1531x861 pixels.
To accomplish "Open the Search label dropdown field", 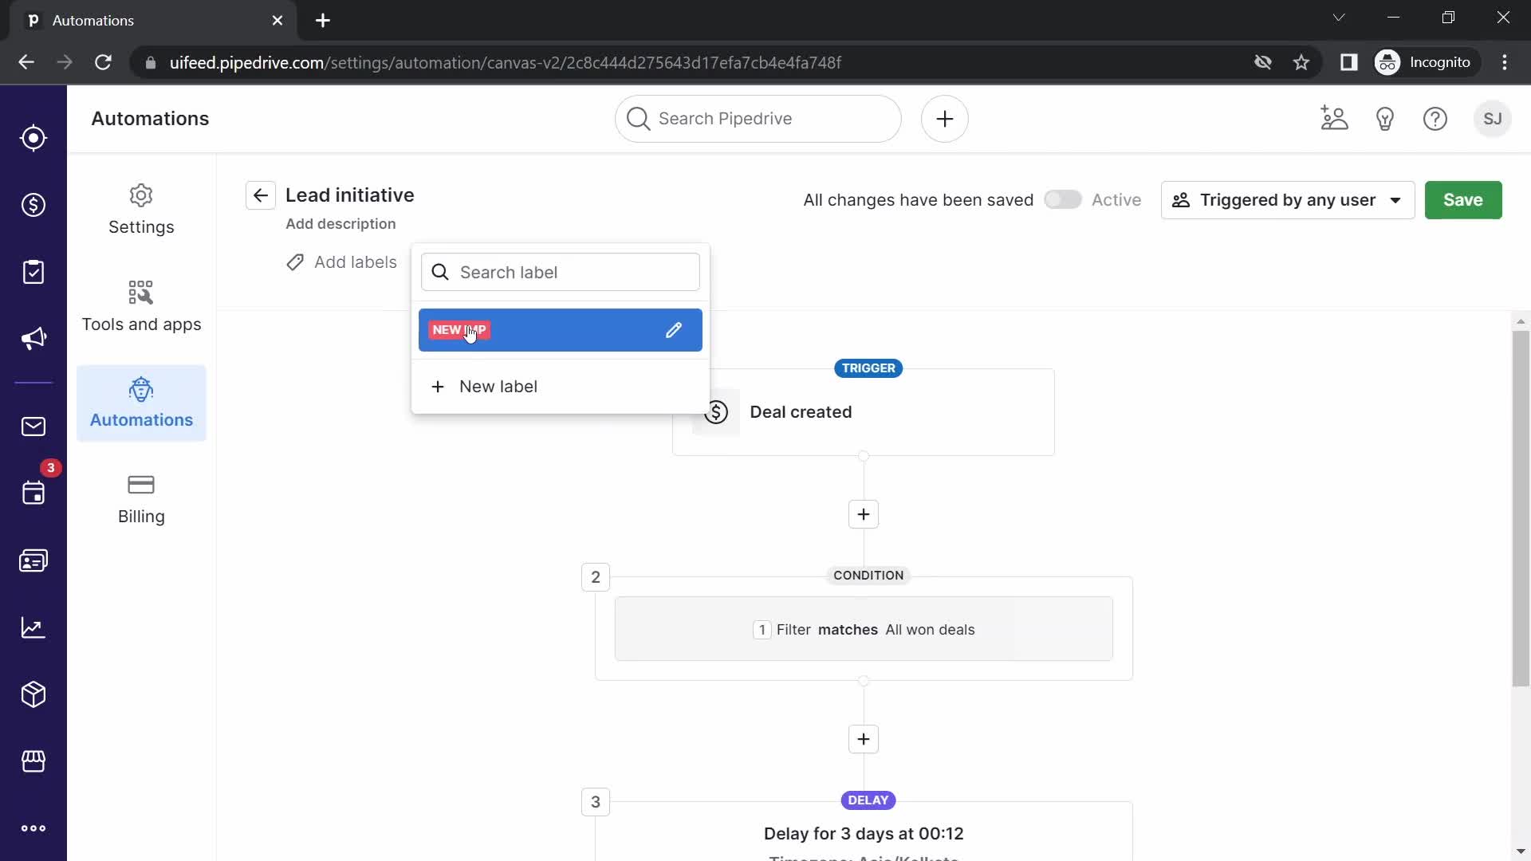I will [x=561, y=273].
